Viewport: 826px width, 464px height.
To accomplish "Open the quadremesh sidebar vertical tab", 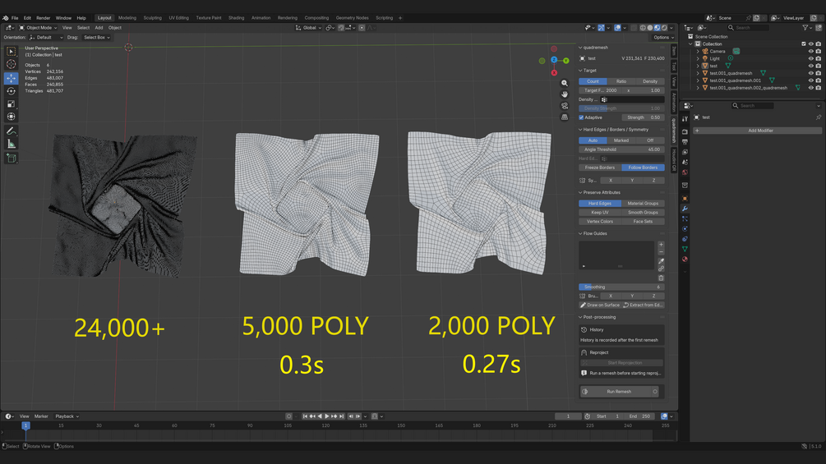I will [674, 131].
